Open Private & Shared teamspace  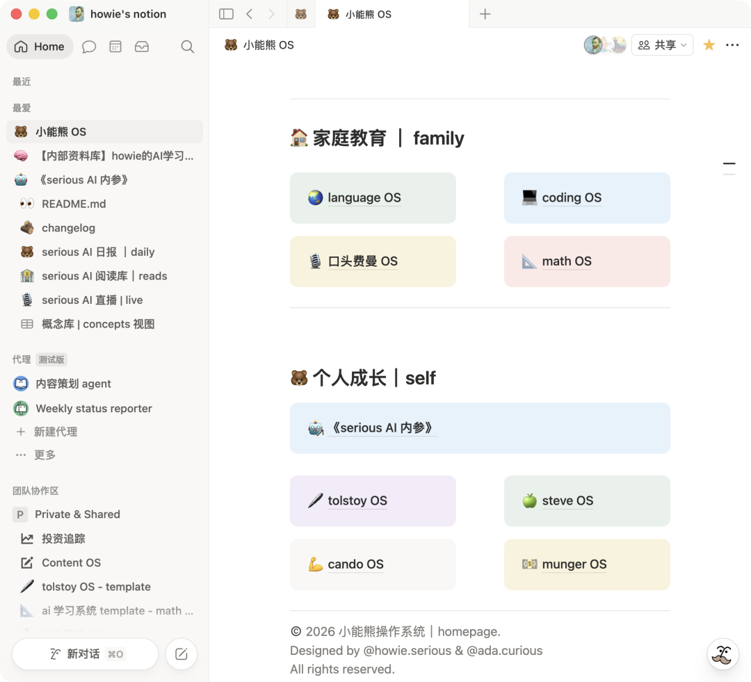[104, 514]
